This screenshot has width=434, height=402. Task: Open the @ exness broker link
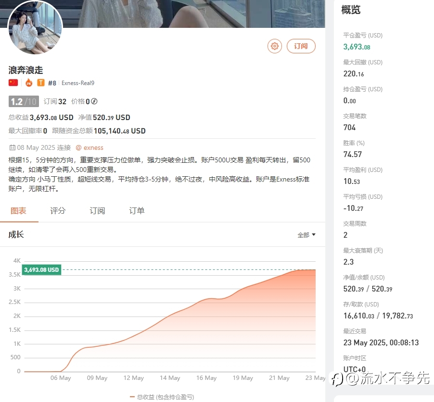pyautogui.click(x=89, y=147)
